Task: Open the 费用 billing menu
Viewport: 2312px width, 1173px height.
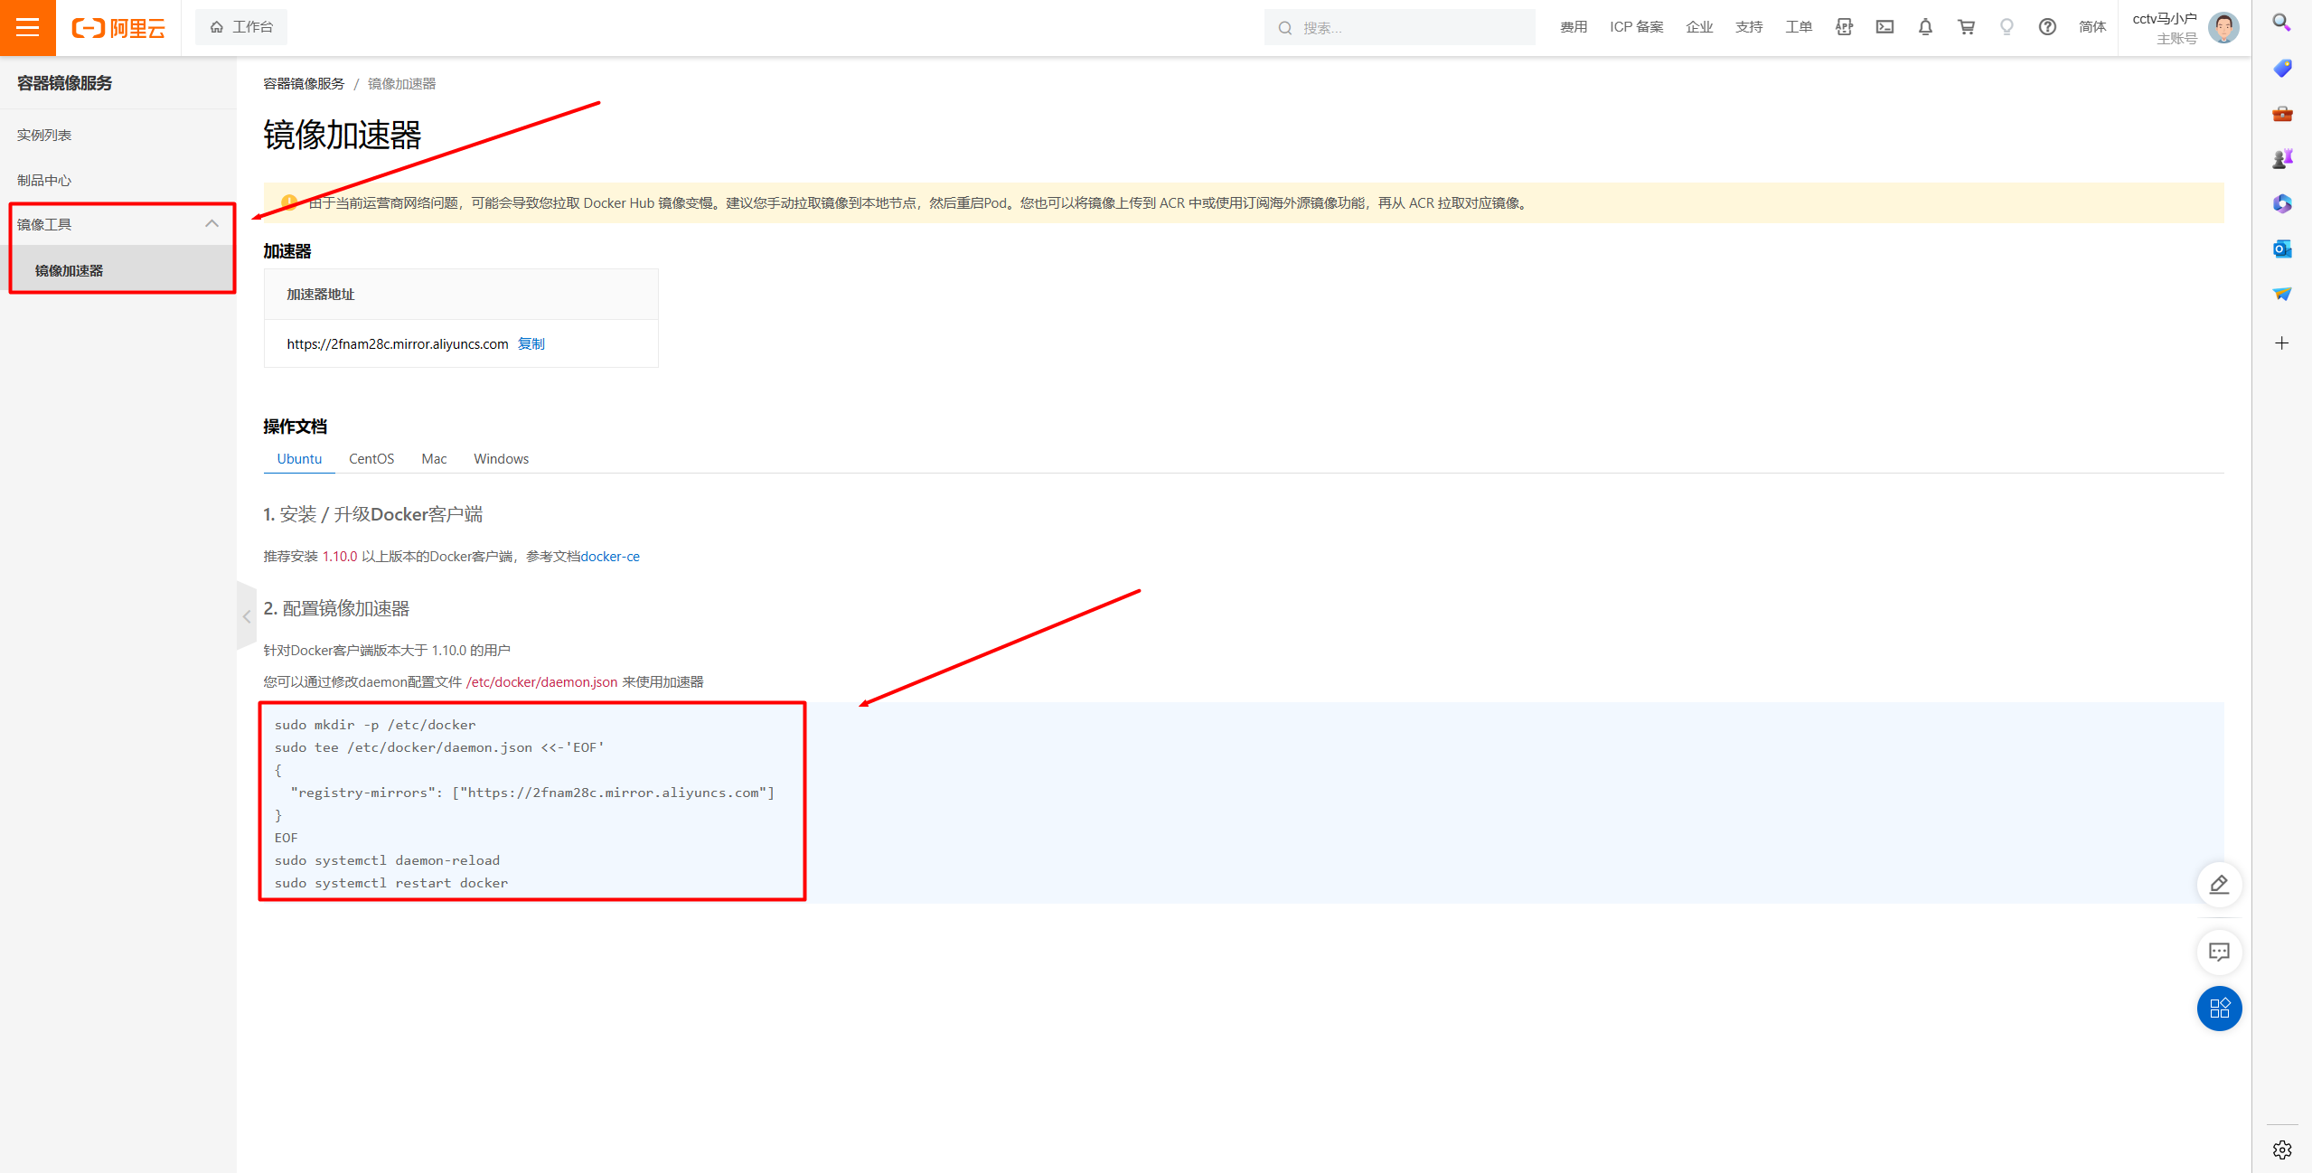Action: 1574,27
